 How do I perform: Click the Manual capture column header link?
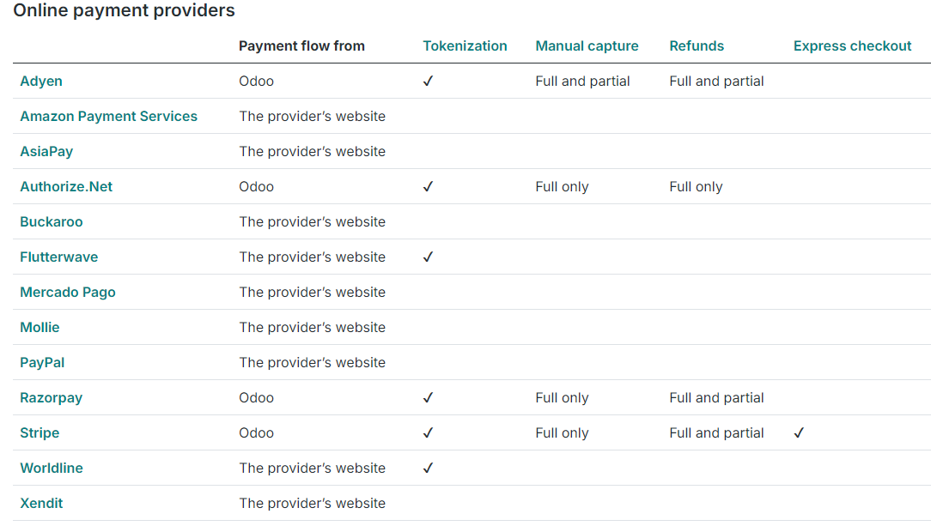coord(587,46)
